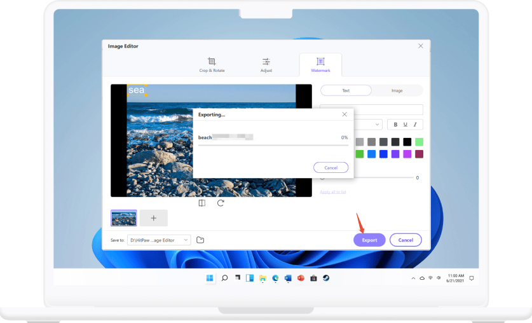Open PowerPoint from the taskbar
The width and height of the screenshot is (532, 323).
click(301, 278)
